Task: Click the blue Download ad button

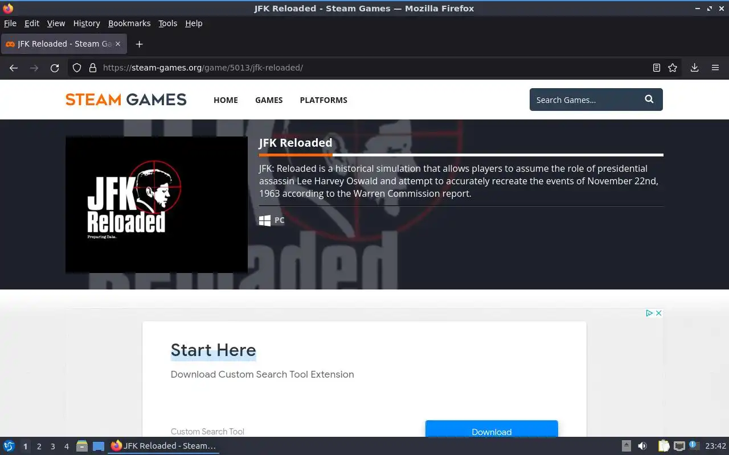Action: (492, 429)
